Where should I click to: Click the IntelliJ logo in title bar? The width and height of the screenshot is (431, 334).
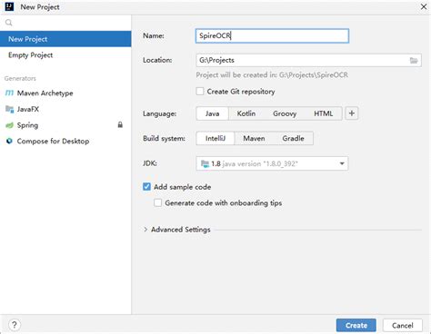[x=9, y=6]
